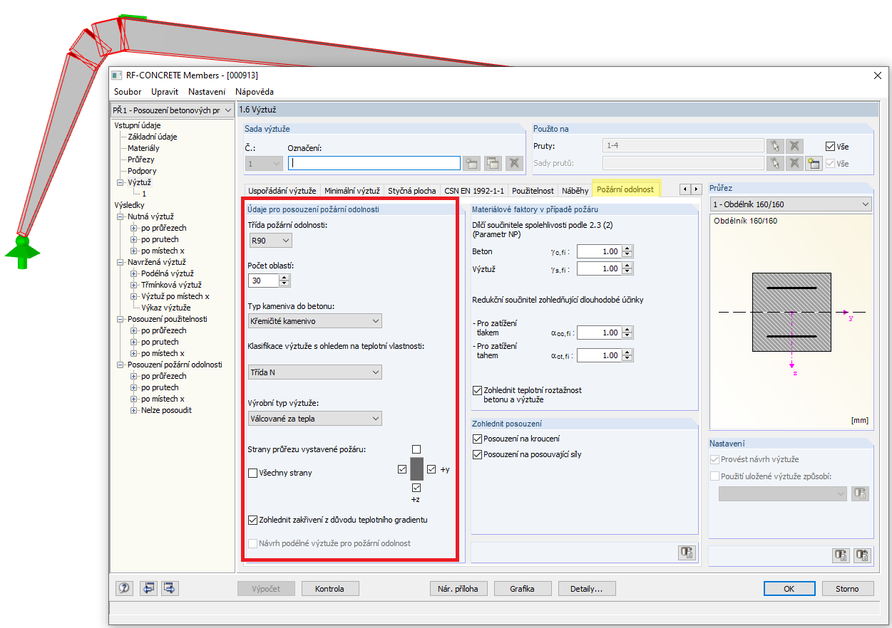Image resolution: width=892 pixels, height=628 pixels.
Task: Go to previous input window arrow icon
Action: point(148,588)
